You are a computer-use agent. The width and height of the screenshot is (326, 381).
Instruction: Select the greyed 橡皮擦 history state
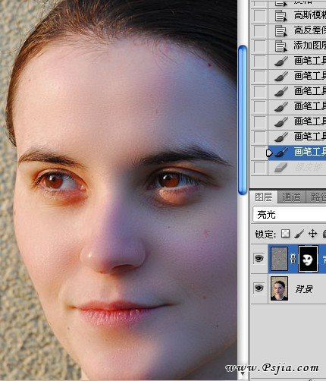point(296,168)
